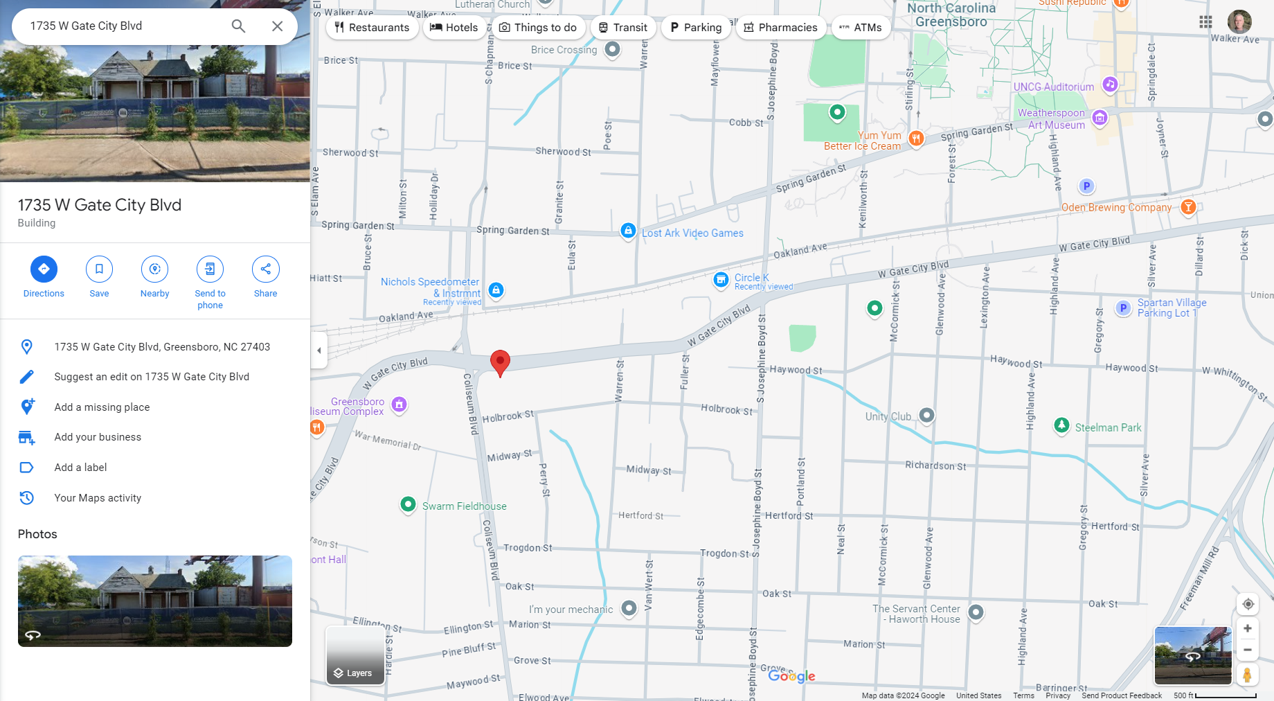The height and width of the screenshot is (701, 1274).
Task: Copy the address 1735 W Gate City Blvd, Greensboro
Action: coord(155,347)
